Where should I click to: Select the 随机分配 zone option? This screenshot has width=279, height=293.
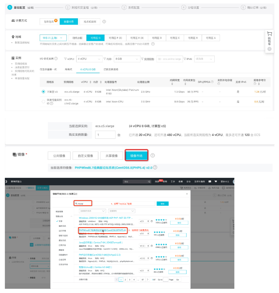77,38
